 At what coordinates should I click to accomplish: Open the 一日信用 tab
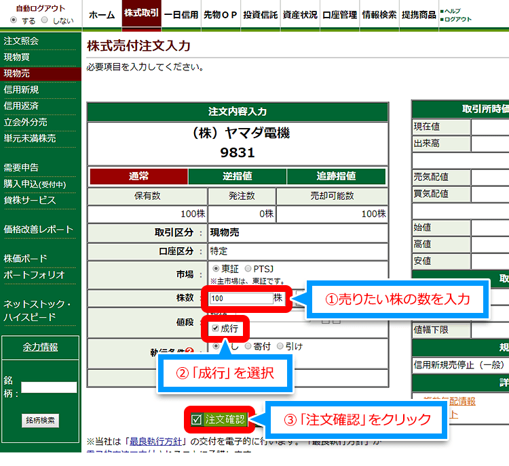pos(181,15)
